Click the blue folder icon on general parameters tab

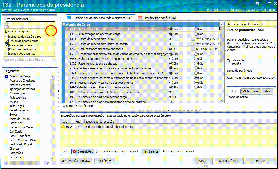coord(69,18)
